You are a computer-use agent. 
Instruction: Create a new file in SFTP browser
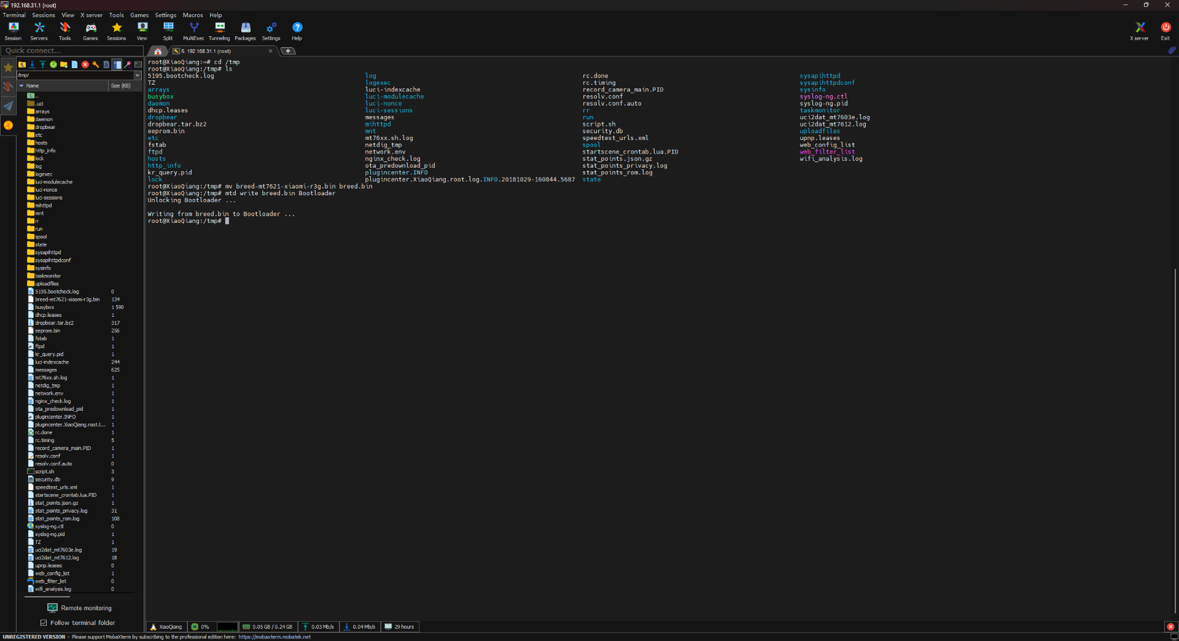tap(74, 64)
